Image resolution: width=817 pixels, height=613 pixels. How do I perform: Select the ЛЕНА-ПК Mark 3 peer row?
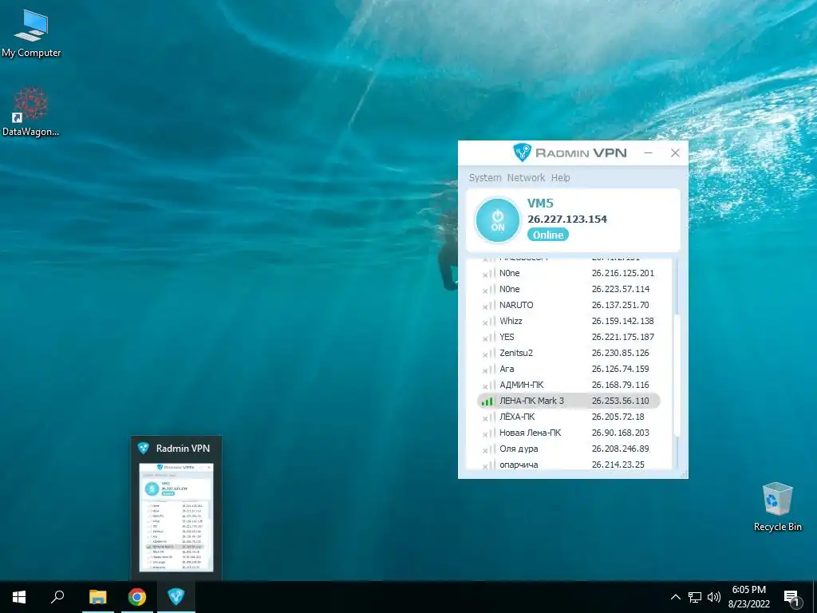coord(568,401)
